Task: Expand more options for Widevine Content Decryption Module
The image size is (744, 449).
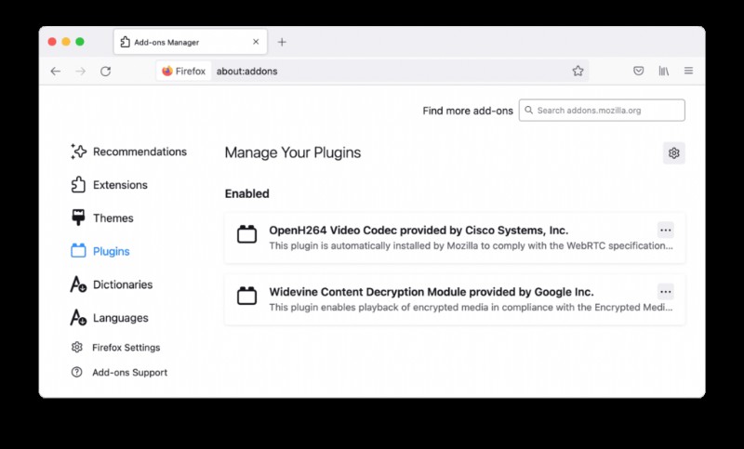Action: pos(666,292)
